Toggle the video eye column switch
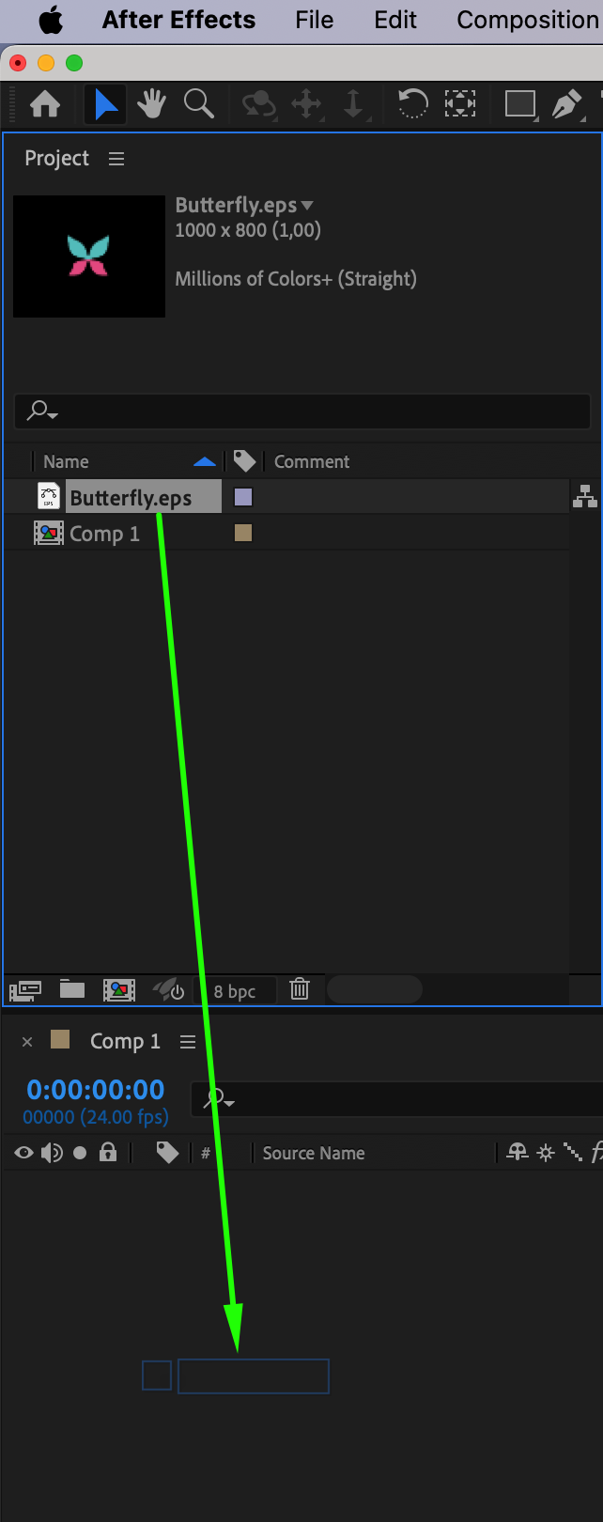 pyautogui.click(x=23, y=1153)
